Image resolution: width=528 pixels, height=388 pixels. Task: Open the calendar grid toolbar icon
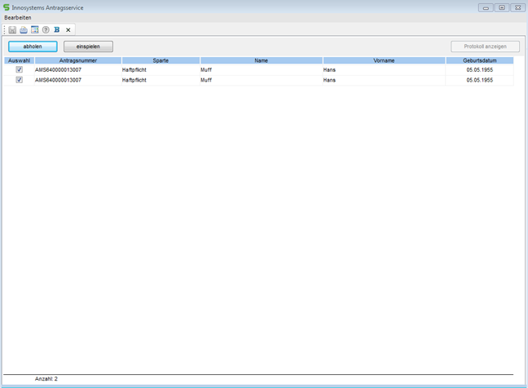(35, 30)
